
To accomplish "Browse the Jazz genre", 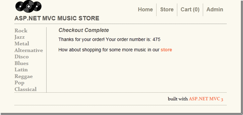I will pos(19,37).
